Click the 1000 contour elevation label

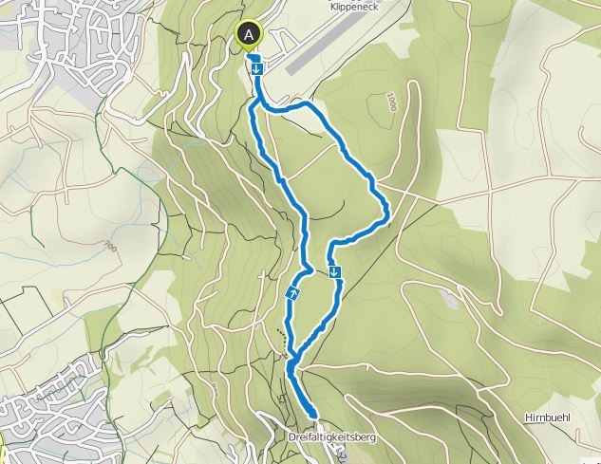390,102
